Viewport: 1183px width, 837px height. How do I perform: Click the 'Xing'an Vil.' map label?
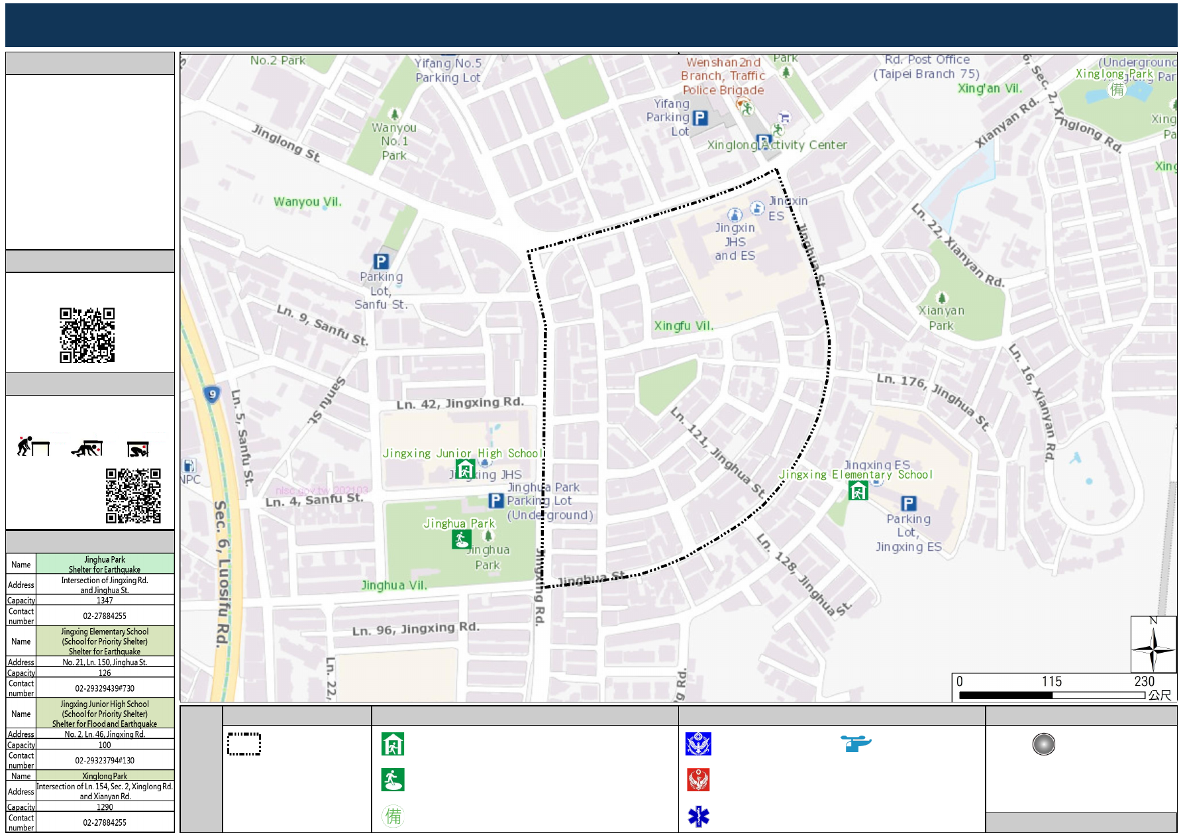990,88
